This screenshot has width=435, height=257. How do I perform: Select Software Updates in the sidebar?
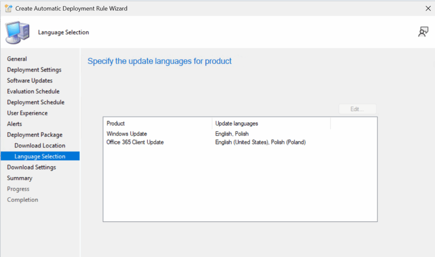(30, 81)
